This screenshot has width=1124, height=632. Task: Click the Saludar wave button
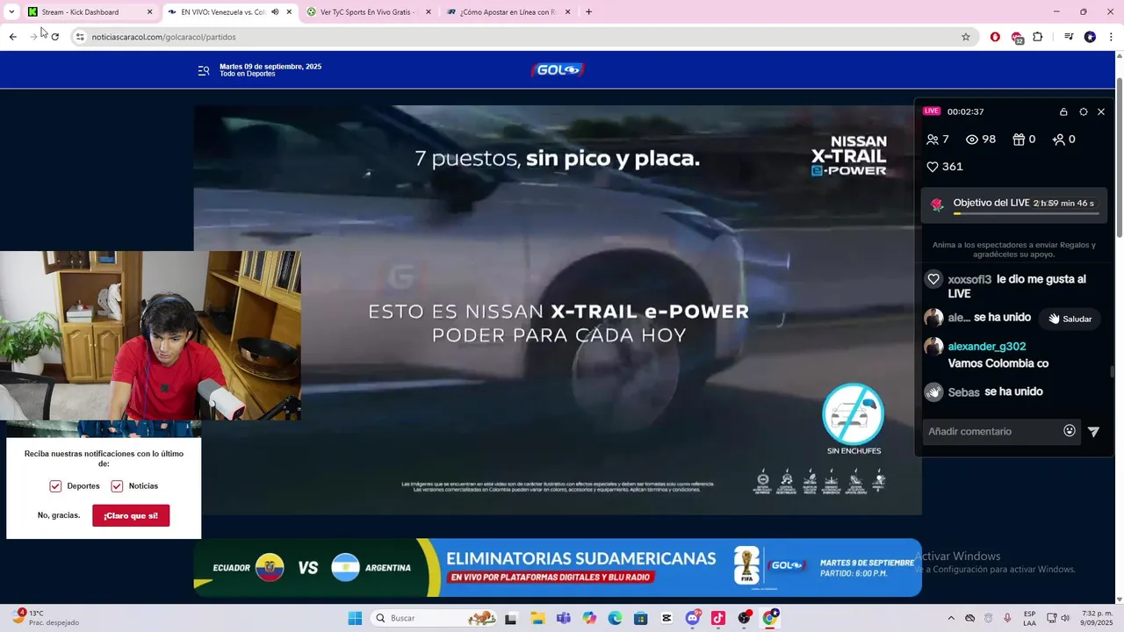(x=1070, y=319)
